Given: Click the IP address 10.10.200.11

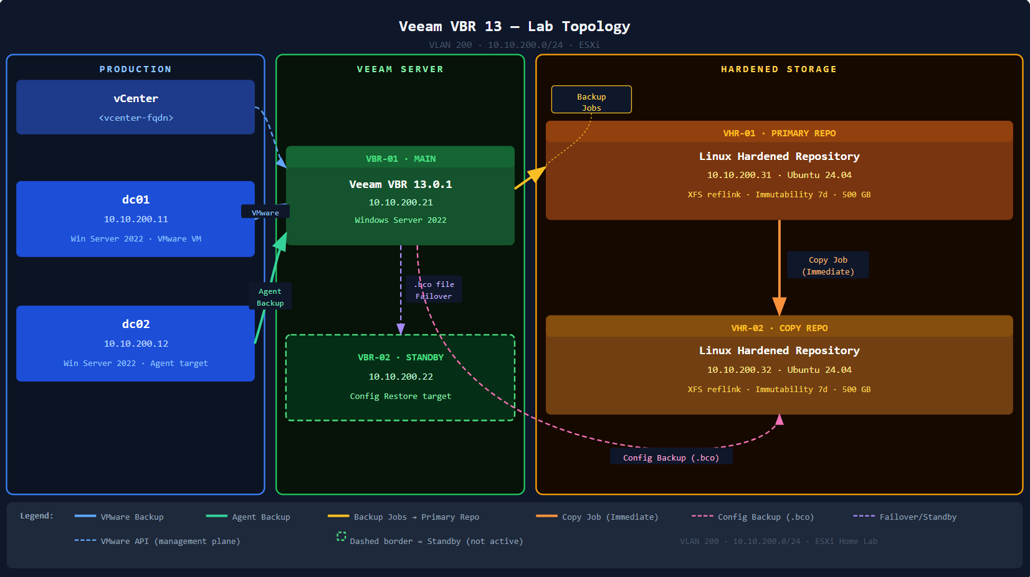Looking at the screenshot, I should point(136,219).
